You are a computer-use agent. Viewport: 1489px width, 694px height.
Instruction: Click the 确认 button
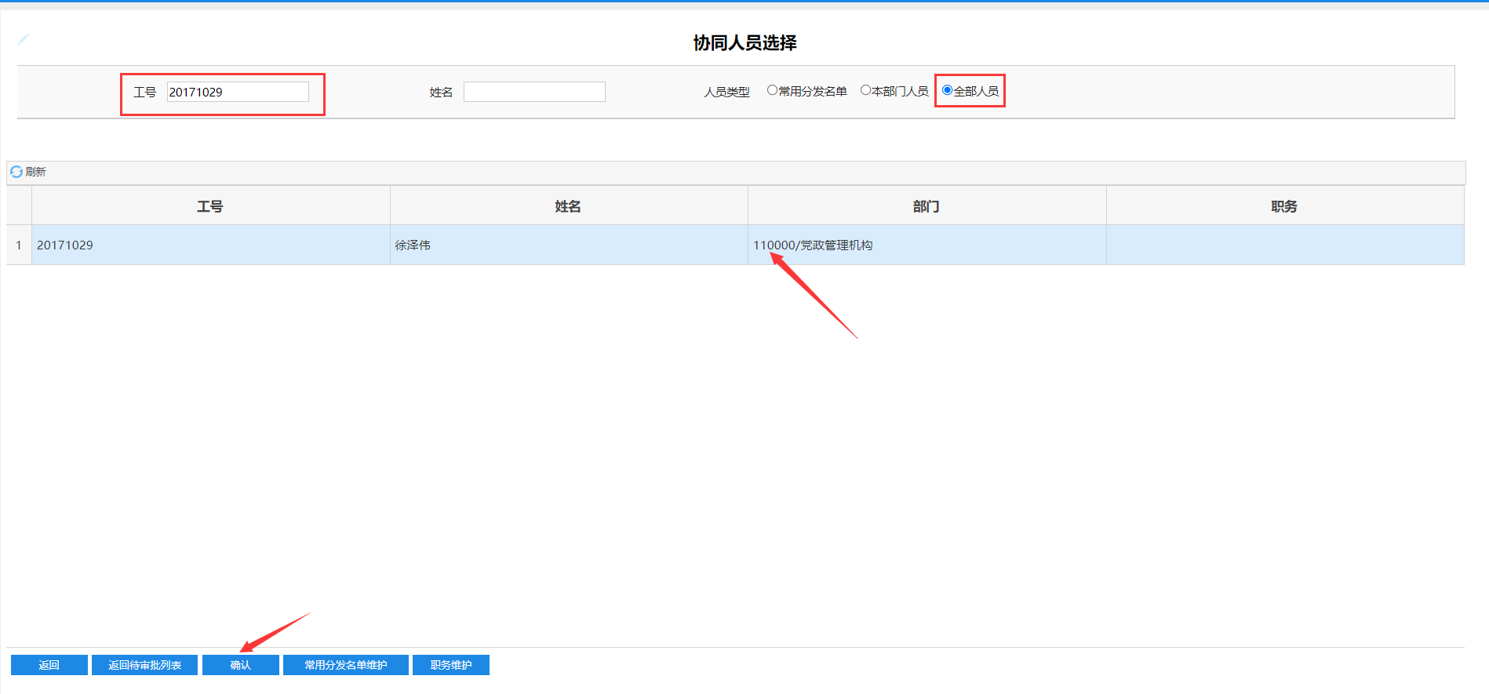pos(241,665)
